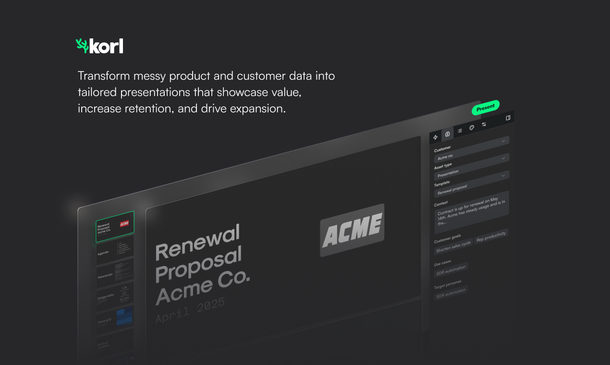
Task: Select the Value grid slide thumbnail
Action: pyautogui.click(x=115, y=318)
